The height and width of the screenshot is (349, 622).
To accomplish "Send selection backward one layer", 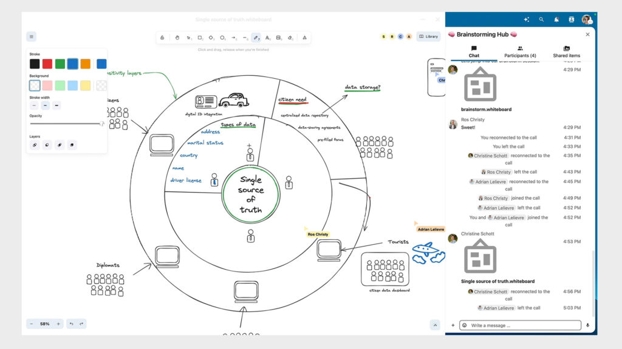I will point(47,145).
